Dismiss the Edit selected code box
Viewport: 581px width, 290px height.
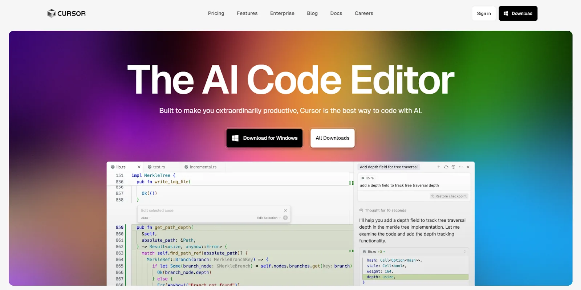[285, 211]
